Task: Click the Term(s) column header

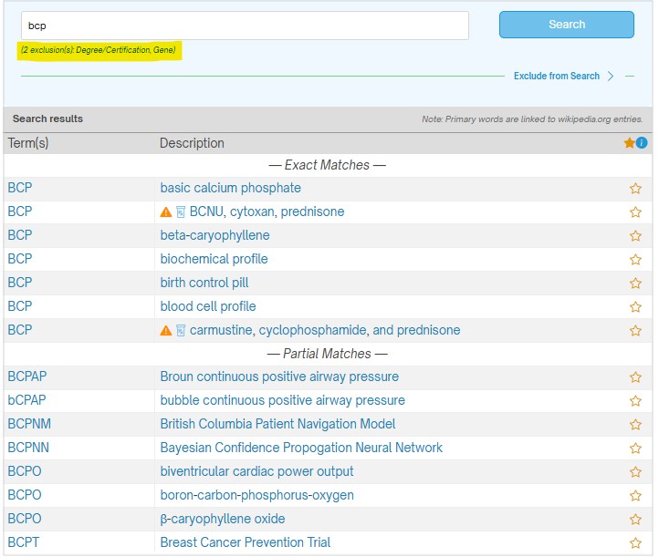Action: pos(28,143)
